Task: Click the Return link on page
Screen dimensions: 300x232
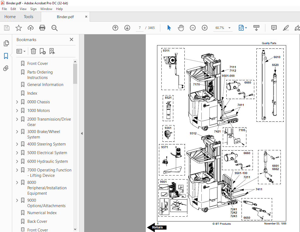Action: click(x=157, y=227)
